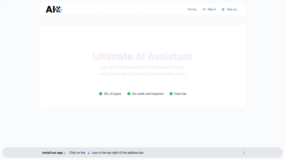Click the green check beside No credit card required
This screenshot has height=160, width=285.
pyautogui.click(x=129, y=94)
